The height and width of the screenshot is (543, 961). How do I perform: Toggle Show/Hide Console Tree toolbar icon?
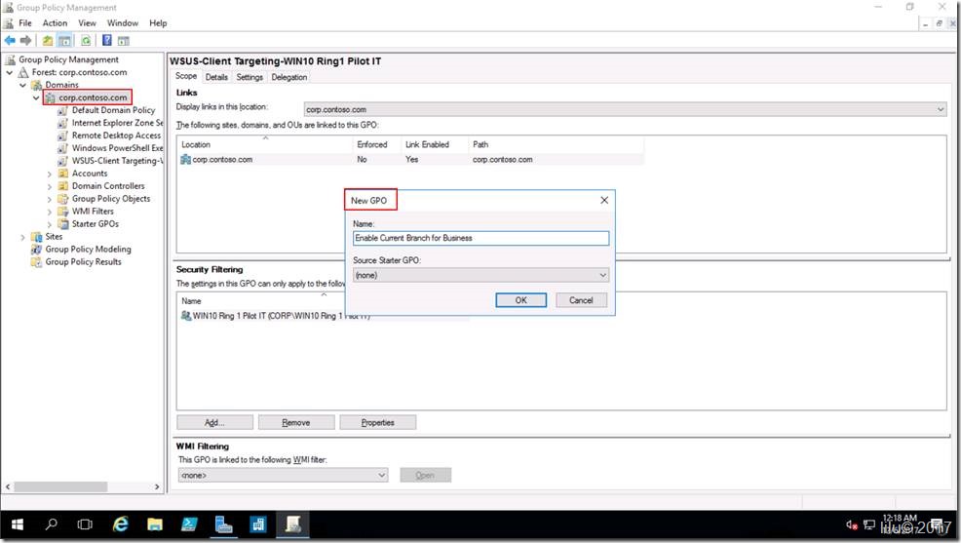coord(64,40)
